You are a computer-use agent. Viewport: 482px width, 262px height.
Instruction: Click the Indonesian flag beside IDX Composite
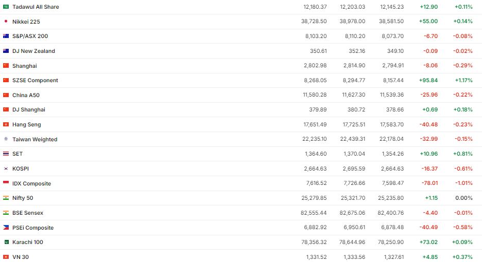(x=6, y=183)
